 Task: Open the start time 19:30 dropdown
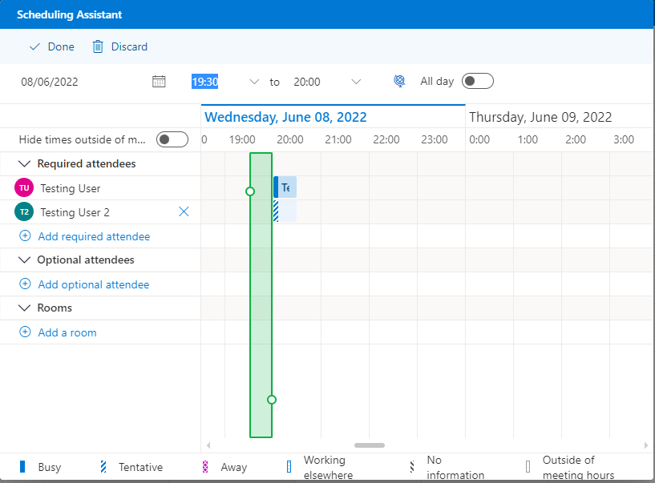[254, 82]
